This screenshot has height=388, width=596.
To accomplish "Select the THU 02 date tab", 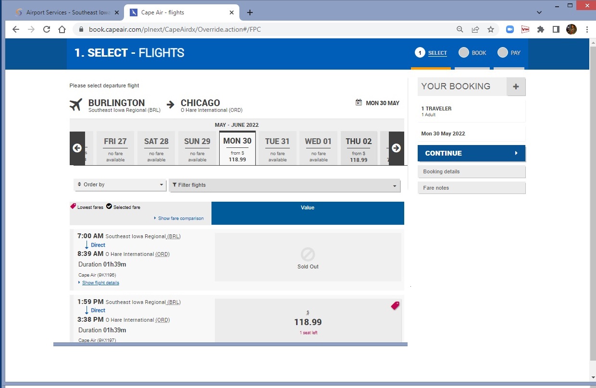I will tap(359, 149).
